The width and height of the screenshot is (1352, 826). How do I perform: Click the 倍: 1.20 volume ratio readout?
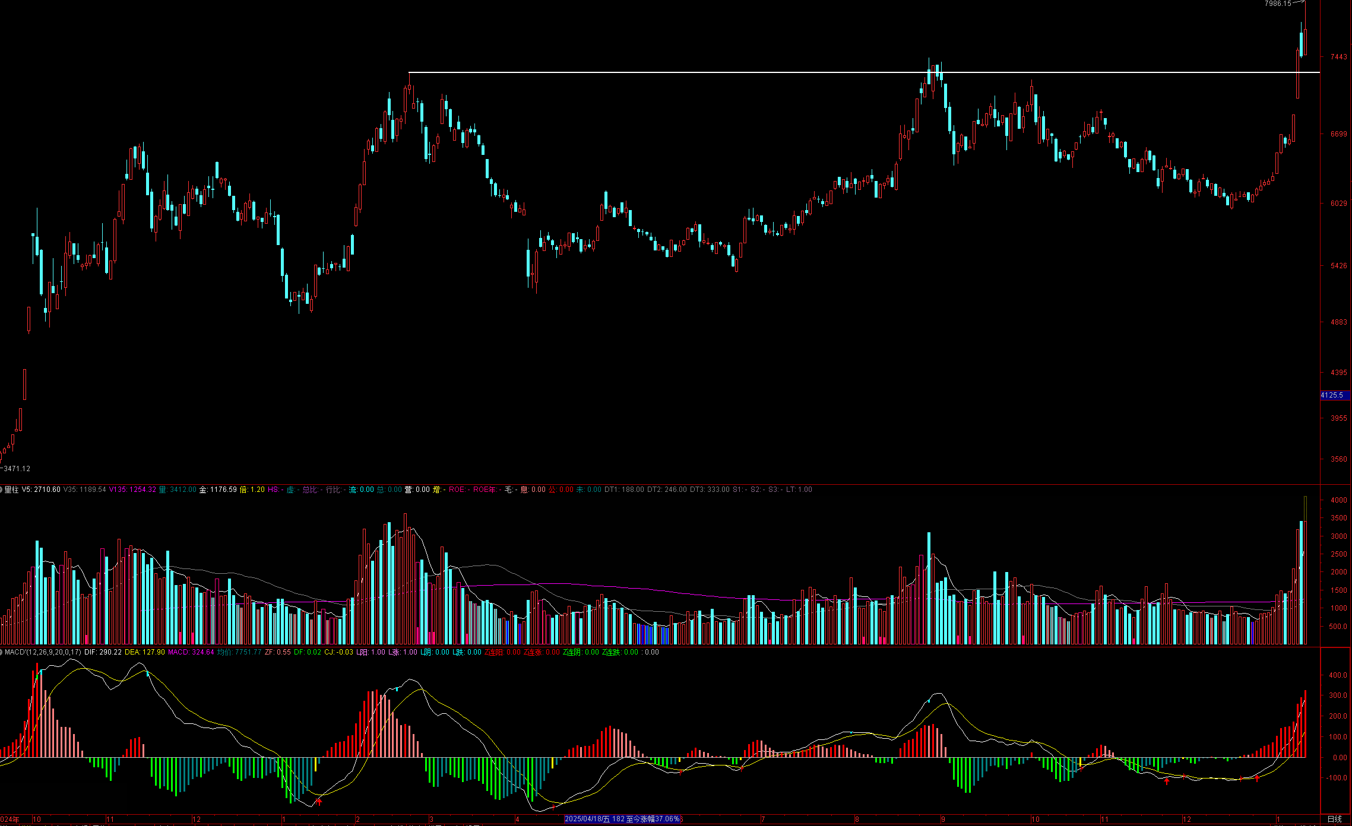click(252, 490)
